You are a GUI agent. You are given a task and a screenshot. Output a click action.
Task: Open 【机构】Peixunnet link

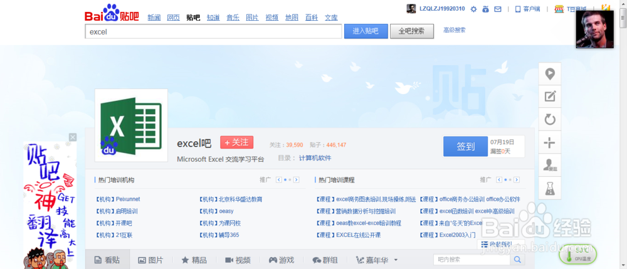point(118,199)
